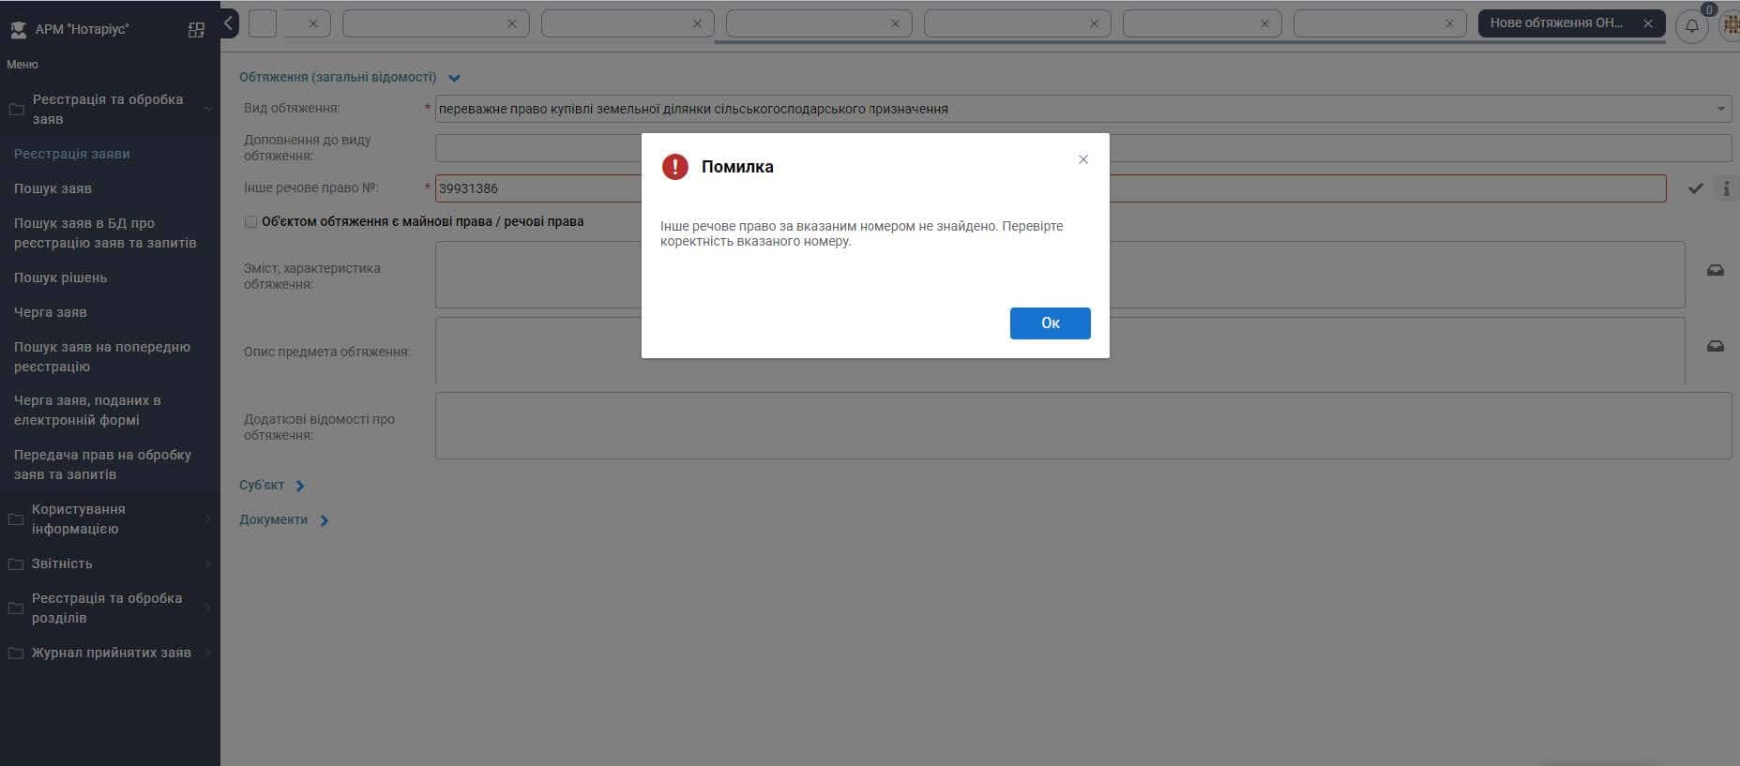
Task: Click folder icon of Реєстрація та обробка розділів
Action: click(16, 608)
